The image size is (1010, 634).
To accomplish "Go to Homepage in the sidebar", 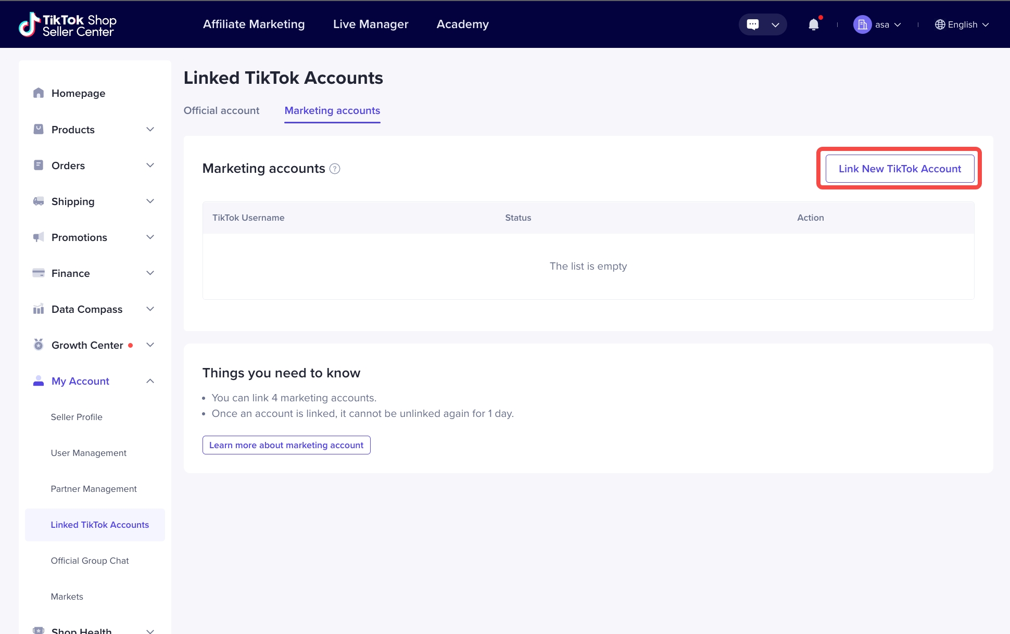I will 78,93.
